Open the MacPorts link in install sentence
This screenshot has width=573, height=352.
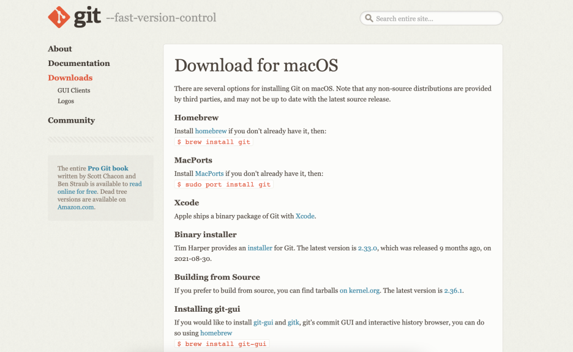pos(209,174)
